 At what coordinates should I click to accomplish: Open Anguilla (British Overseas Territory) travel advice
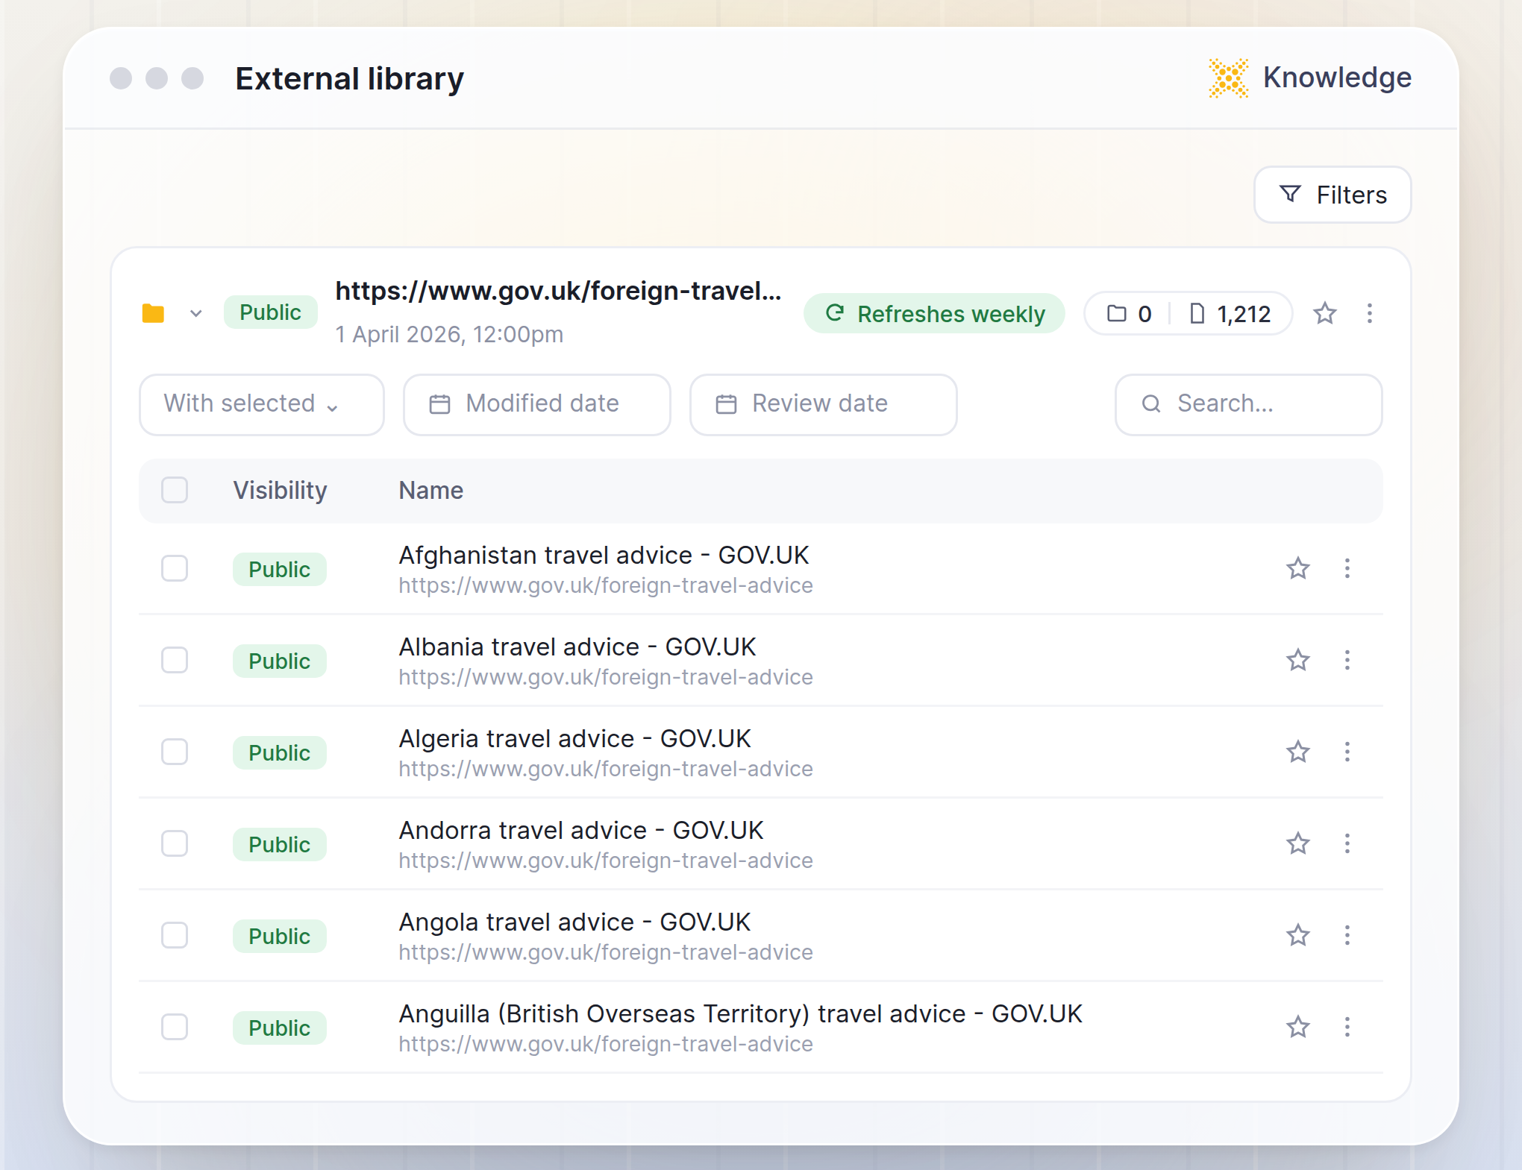tap(740, 1014)
